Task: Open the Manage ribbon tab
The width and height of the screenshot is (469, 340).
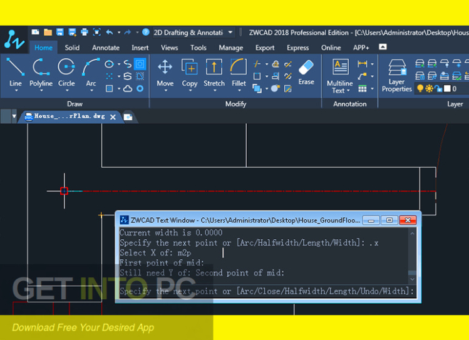Action: pyautogui.click(x=230, y=48)
